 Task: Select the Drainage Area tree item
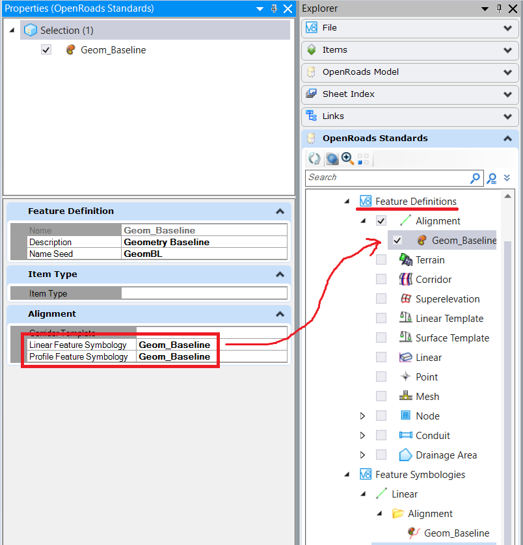pyautogui.click(x=446, y=455)
